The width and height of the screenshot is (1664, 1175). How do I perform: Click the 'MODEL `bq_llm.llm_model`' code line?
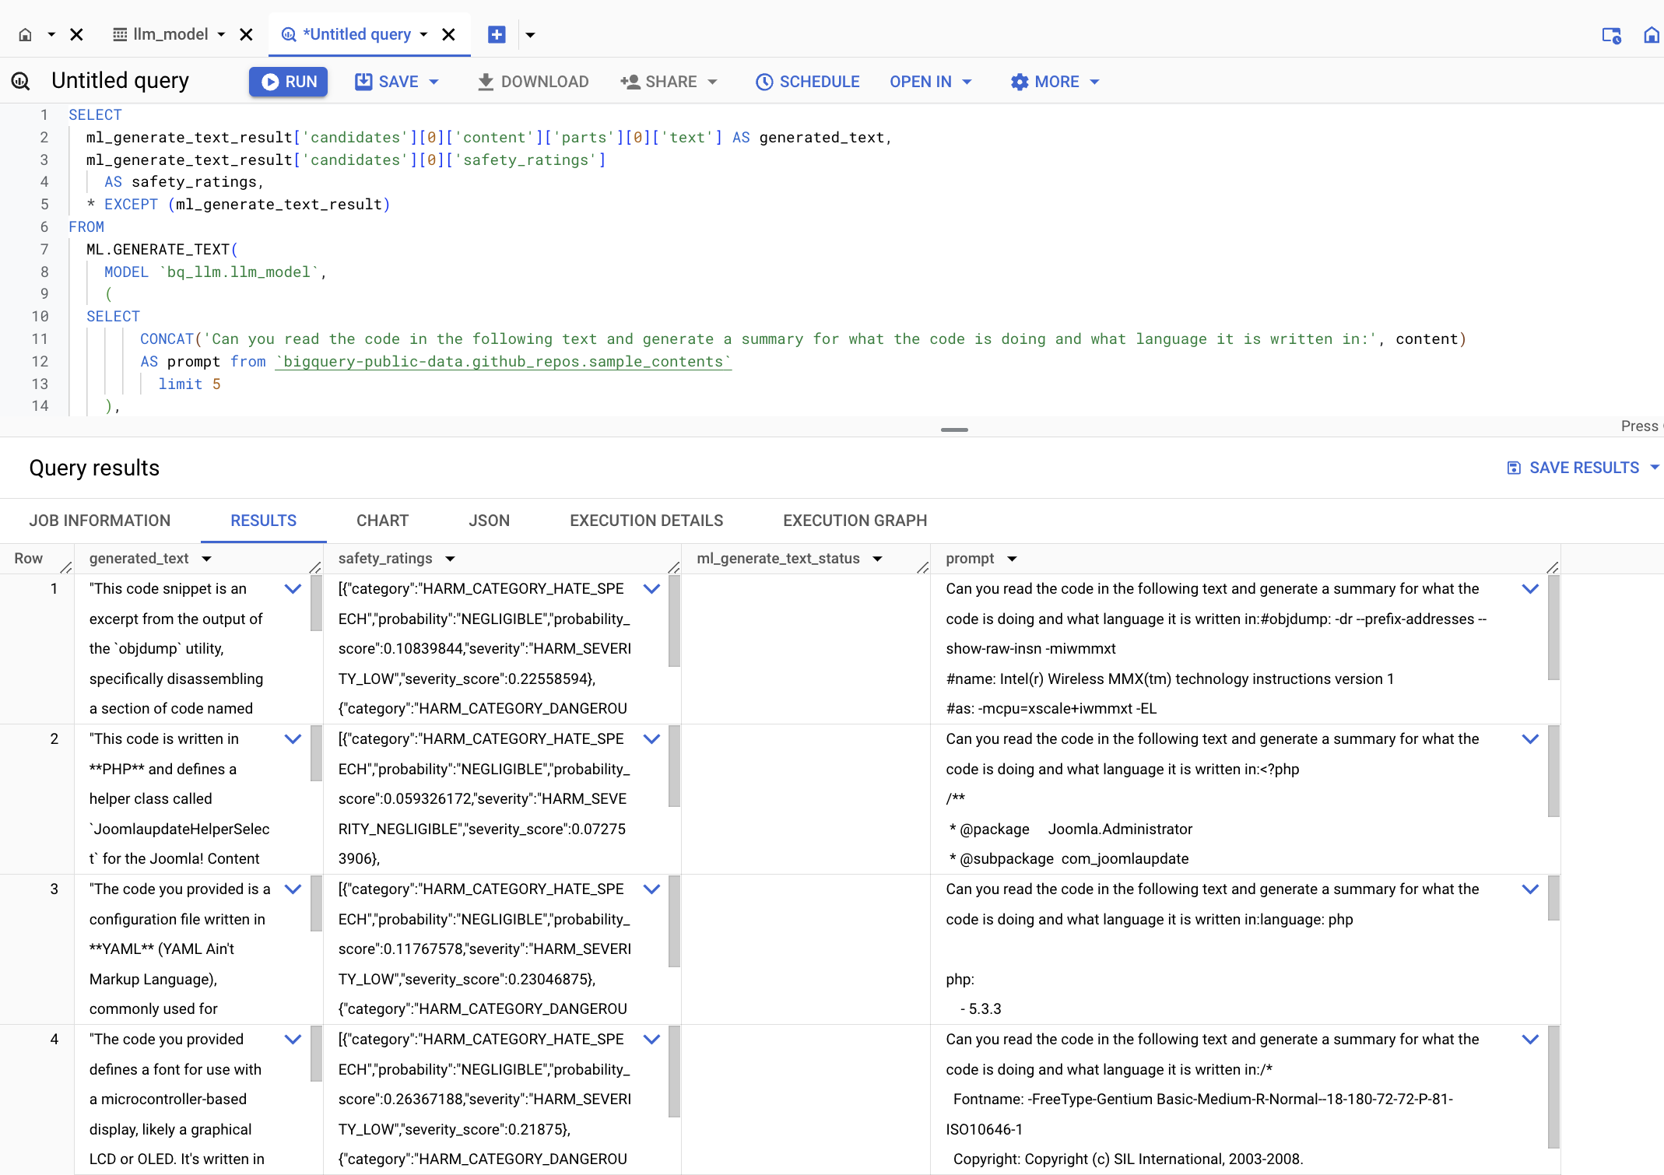pyautogui.click(x=216, y=272)
